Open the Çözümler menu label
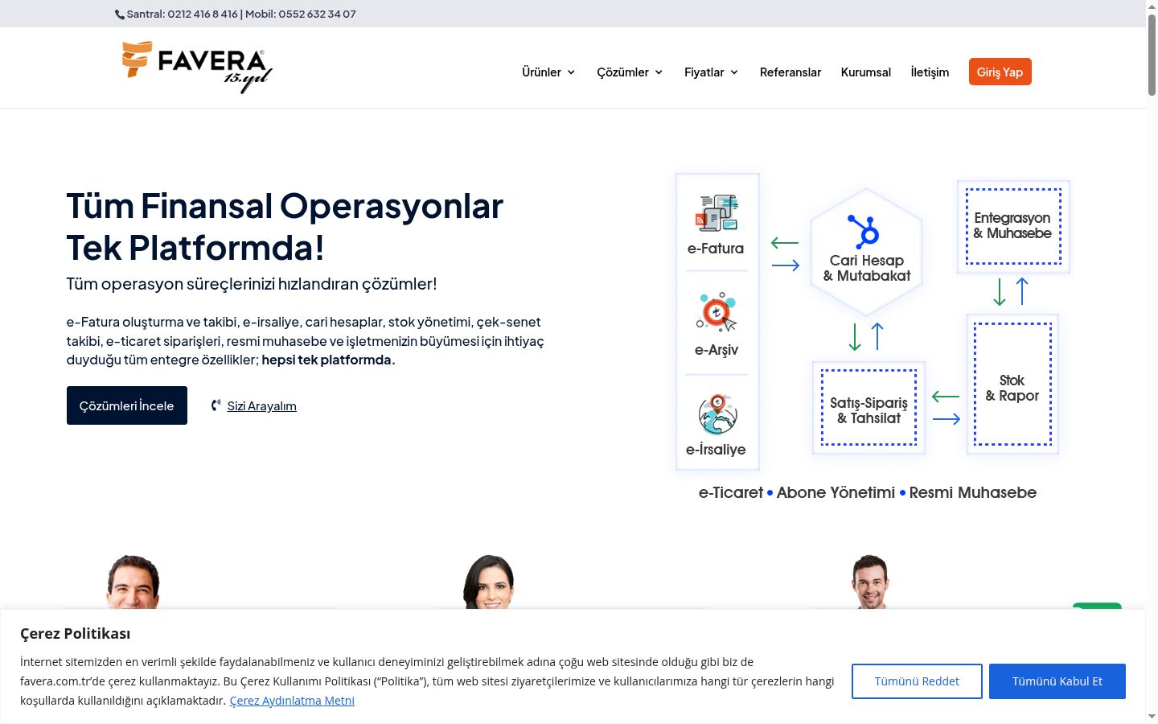The height and width of the screenshot is (724, 1158). tap(622, 72)
